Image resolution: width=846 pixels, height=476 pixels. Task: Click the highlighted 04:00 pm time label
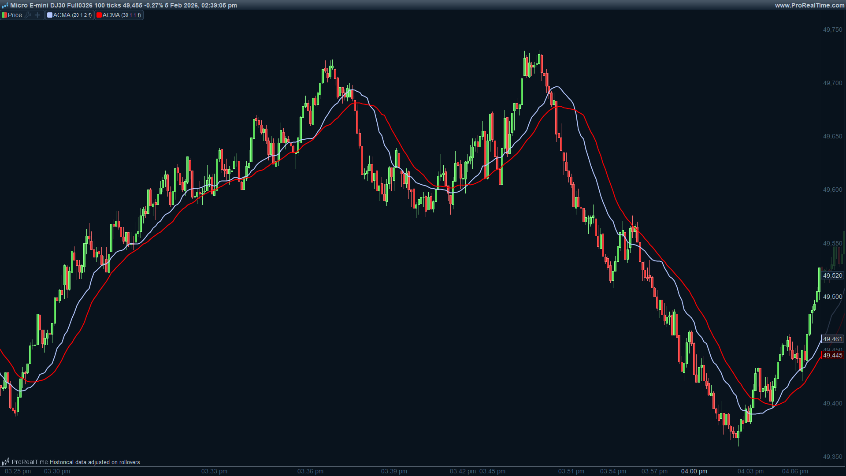coord(694,471)
